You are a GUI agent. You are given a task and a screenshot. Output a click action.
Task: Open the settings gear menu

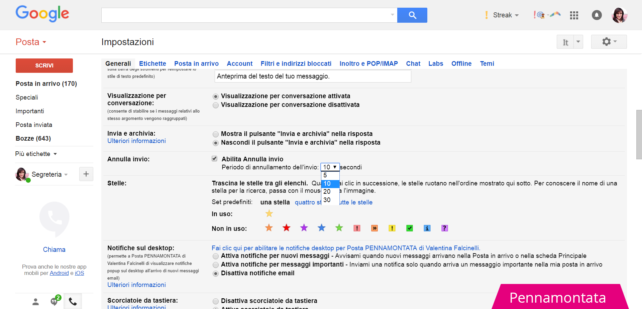tap(609, 42)
